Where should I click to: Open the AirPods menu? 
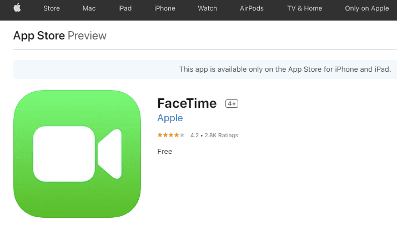(252, 8)
